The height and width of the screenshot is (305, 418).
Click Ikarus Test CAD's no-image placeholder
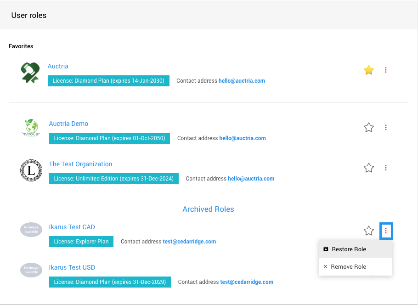point(31,229)
